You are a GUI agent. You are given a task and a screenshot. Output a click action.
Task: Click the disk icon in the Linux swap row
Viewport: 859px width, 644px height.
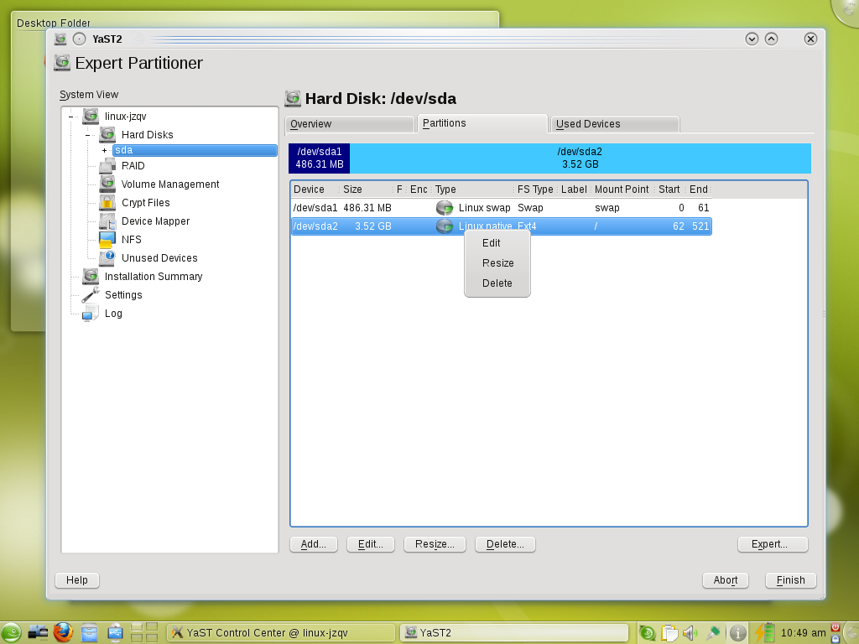(445, 208)
